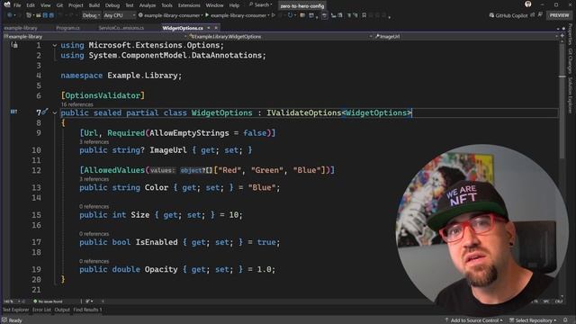Image resolution: width=576 pixels, height=324 pixels.
Task: Open the GitHub Copilot menu
Action: coord(508,15)
